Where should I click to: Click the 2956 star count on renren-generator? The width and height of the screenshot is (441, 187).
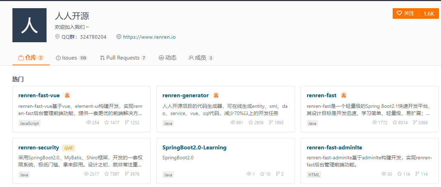pos(259,123)
